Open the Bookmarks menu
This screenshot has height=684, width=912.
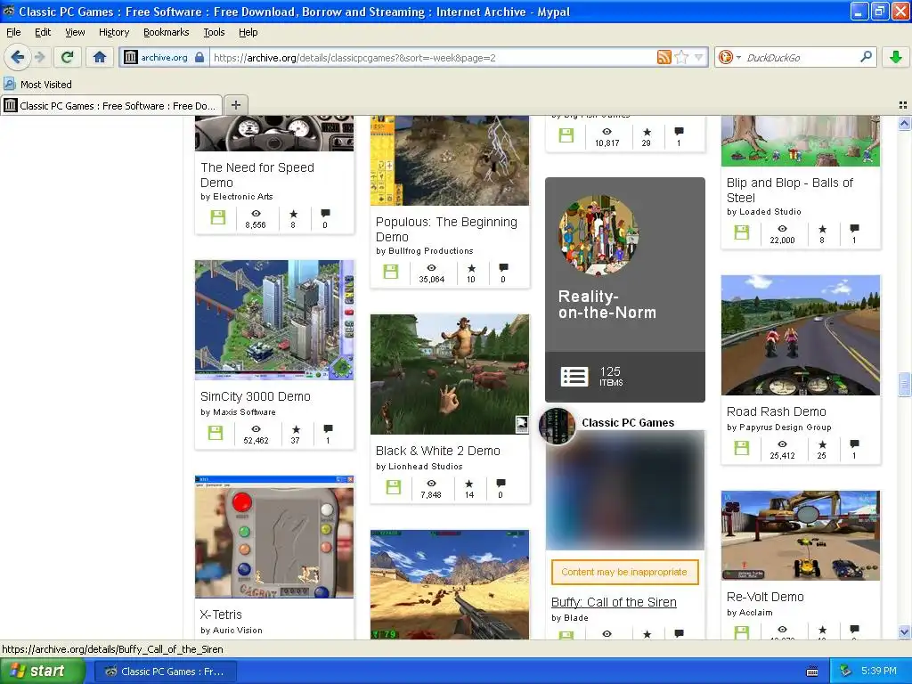pyautogui.click(x=167, y=32)
